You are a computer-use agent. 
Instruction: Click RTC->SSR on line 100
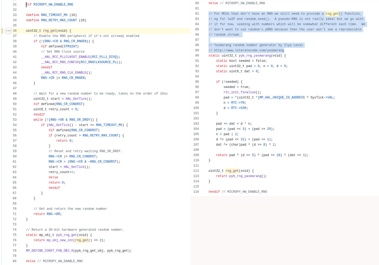239,108
